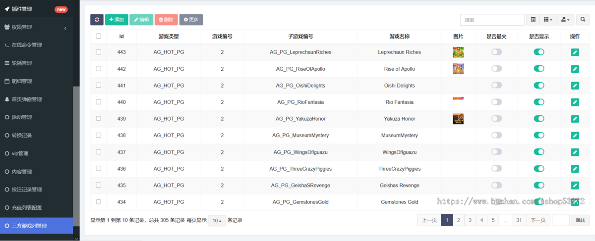The image size is (595, 241).
Task: Edit row 437 WingsOfIguazu pencil icon
Action: pyautogui.click(x=575, y=152)
